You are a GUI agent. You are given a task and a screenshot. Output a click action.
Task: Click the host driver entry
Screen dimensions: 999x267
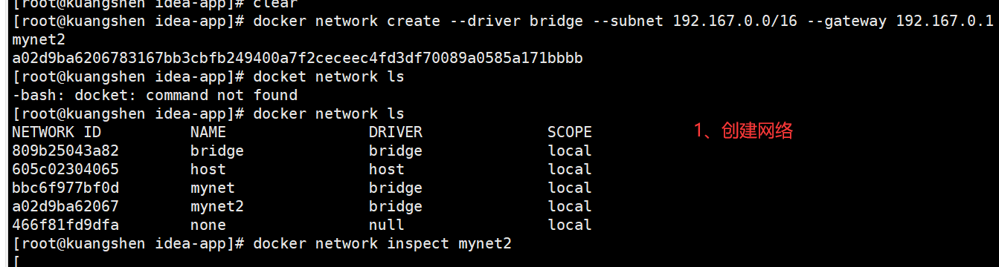click(x=387, y=169)
